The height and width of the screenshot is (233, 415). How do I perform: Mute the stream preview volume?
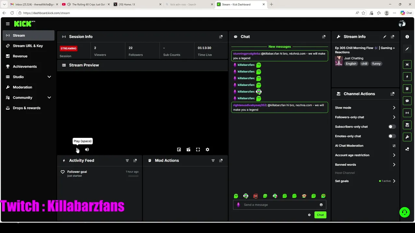87,150
